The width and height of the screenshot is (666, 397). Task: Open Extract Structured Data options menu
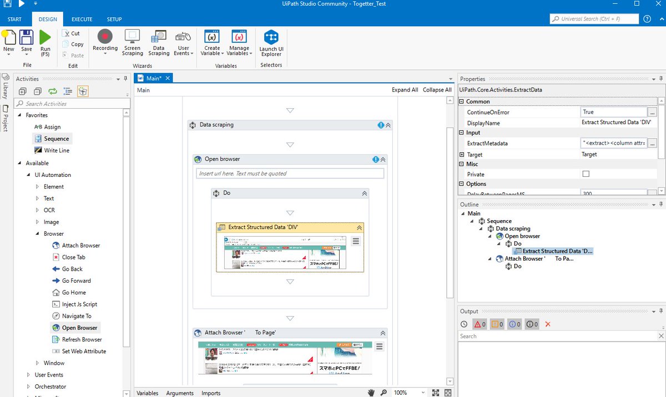pyautogui.click(x=356, y=241)
